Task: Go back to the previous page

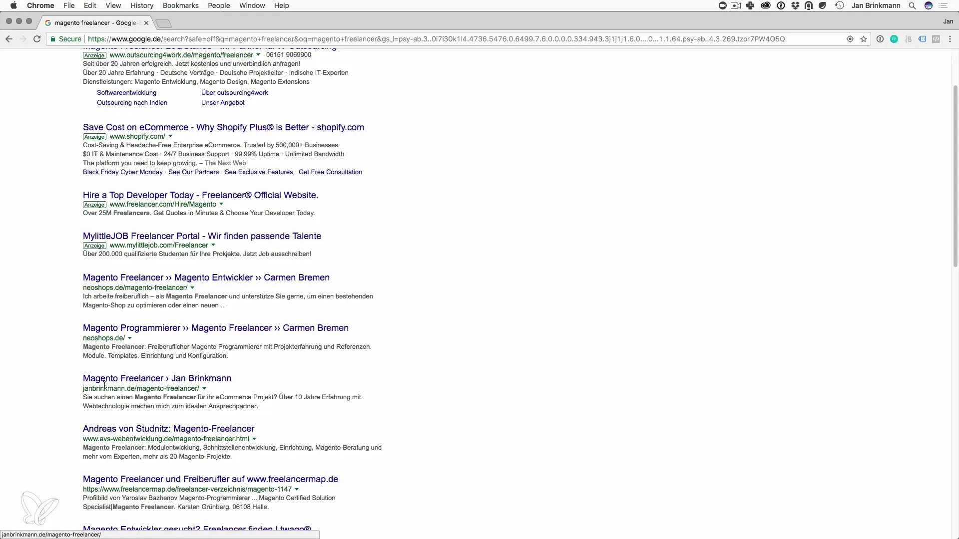Action: point(9,39)
